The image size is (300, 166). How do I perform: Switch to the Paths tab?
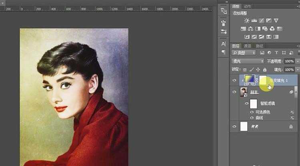coord(259,46)
